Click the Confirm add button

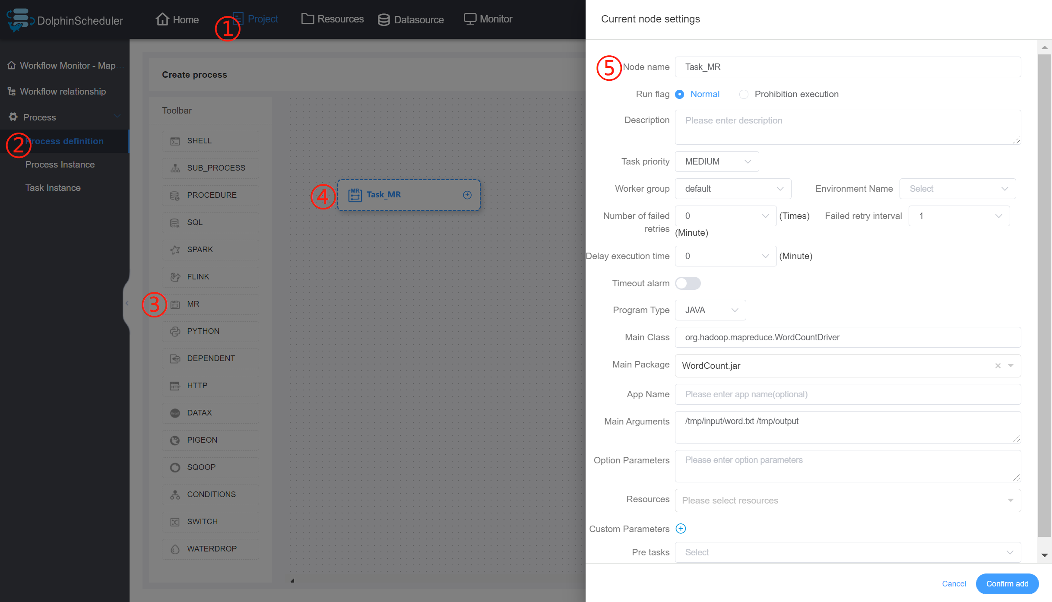coord(1007,584)
